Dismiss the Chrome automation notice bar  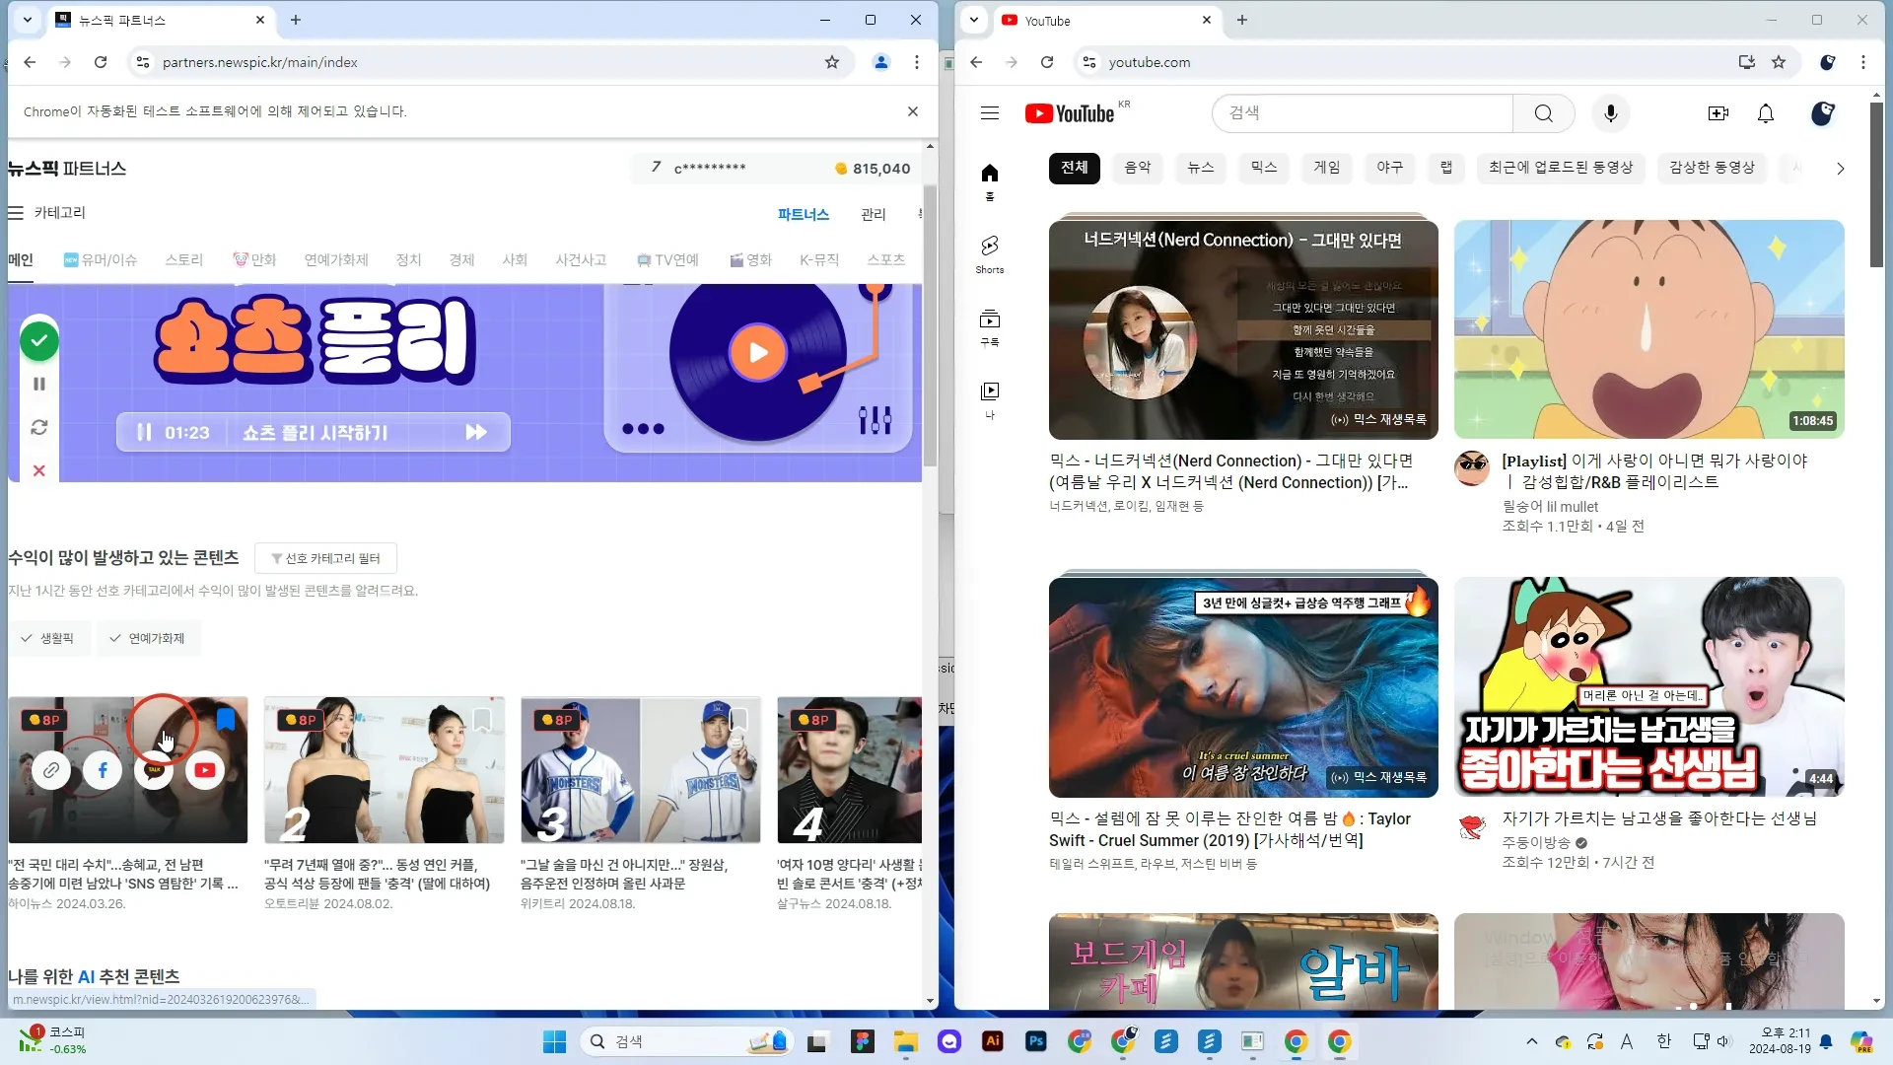tap(913, 111)
